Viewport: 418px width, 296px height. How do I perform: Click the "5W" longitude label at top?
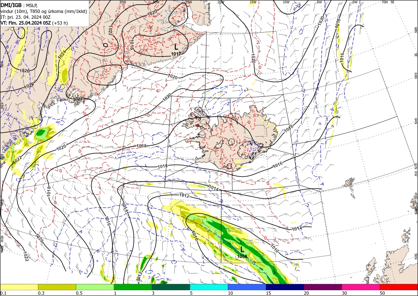pyautogui.click(x=320, y=2)
